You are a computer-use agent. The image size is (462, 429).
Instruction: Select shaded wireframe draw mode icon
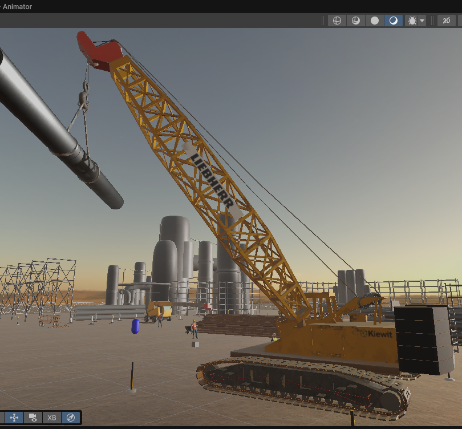(356, 21)
